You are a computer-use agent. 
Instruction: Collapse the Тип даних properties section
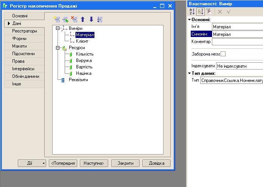pos(189,73)
